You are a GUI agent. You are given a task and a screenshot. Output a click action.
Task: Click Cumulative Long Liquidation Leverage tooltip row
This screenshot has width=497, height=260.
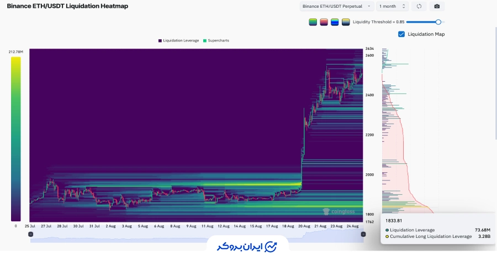click(438, 236)
